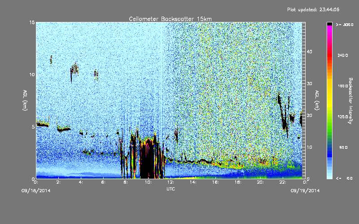Click the "22:" hour tick label

[283, 182]
